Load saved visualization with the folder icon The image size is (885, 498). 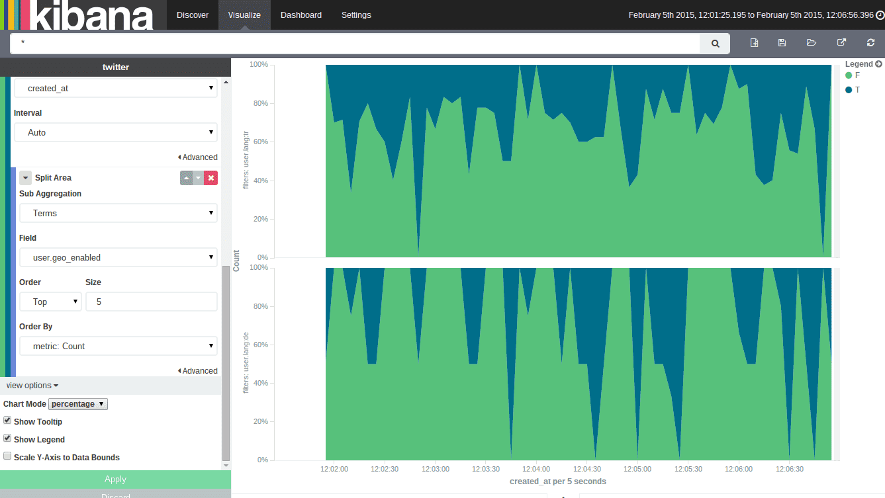click(812, 43)
